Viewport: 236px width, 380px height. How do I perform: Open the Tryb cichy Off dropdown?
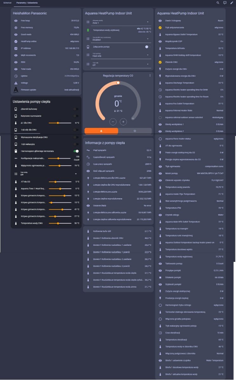tap(49, 174)
